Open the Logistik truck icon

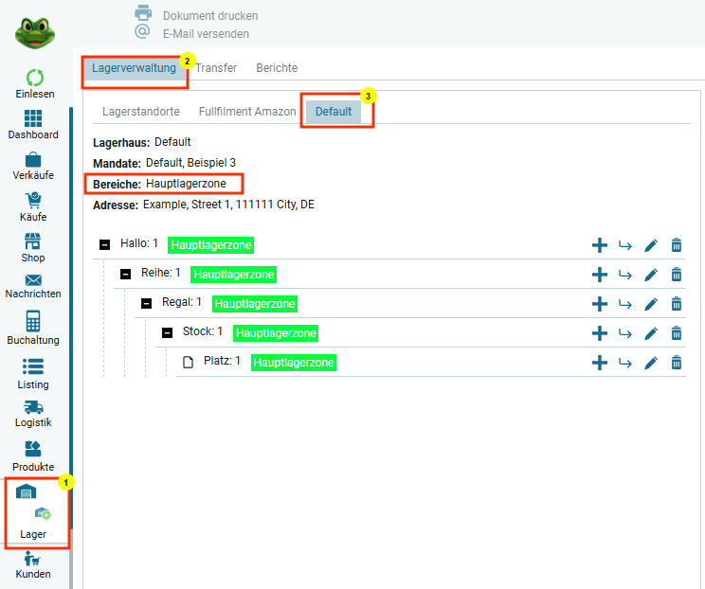[33, 406]
